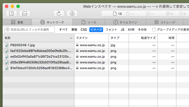189x107 pixels.
Task: Enable the グループメディアの要求 checkbox
Action: click(x=154, y=30)
